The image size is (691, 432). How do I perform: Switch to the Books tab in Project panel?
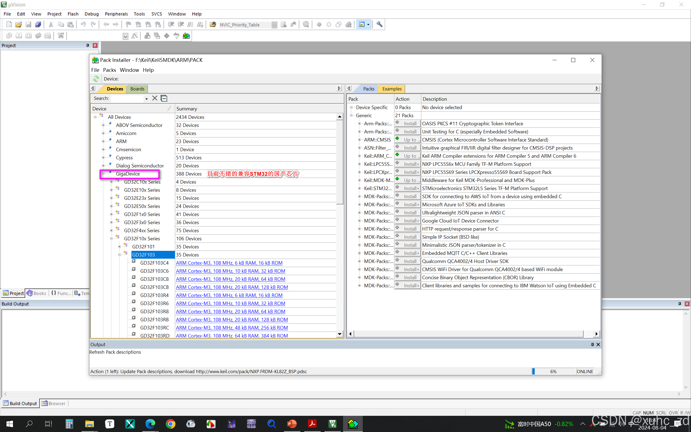pos(36,293)
